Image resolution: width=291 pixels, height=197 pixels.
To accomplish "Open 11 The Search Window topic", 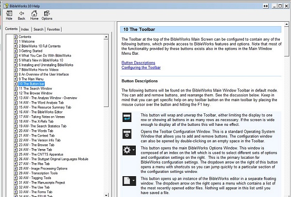I will click(x=35, y=89).
